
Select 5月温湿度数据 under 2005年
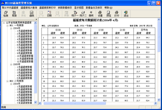(x=24, y=78)
